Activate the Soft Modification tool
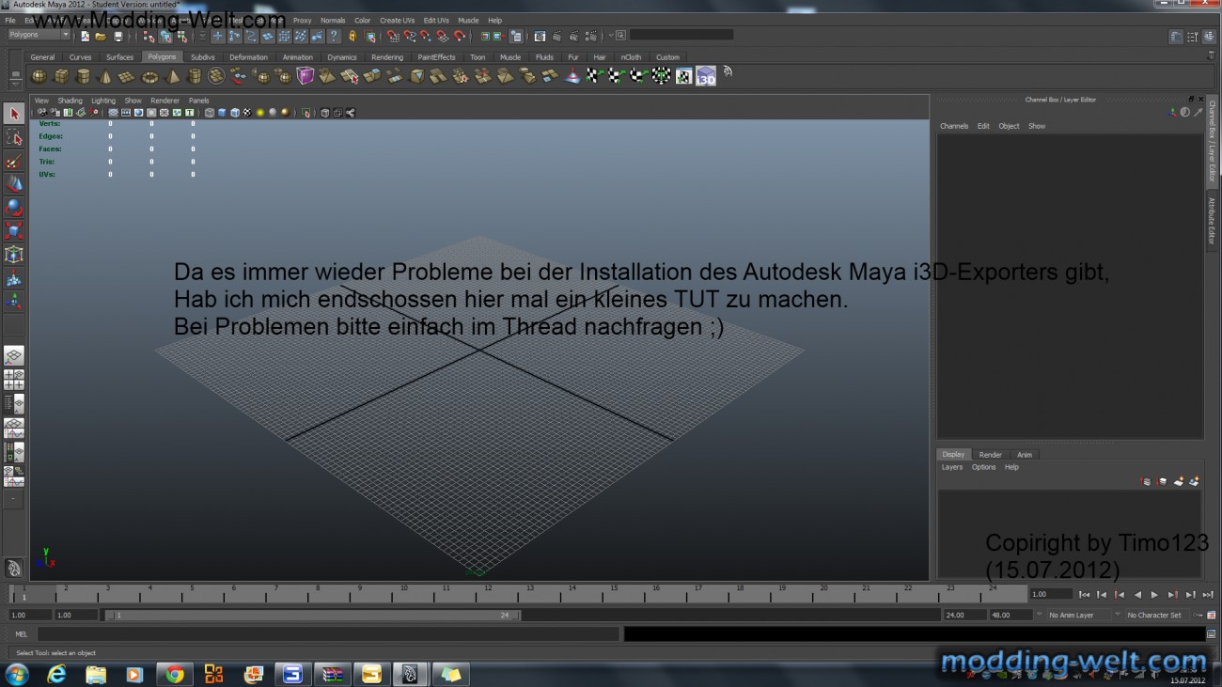The width and height of the screenshot is (1222, 687). [x=13, y=278]
